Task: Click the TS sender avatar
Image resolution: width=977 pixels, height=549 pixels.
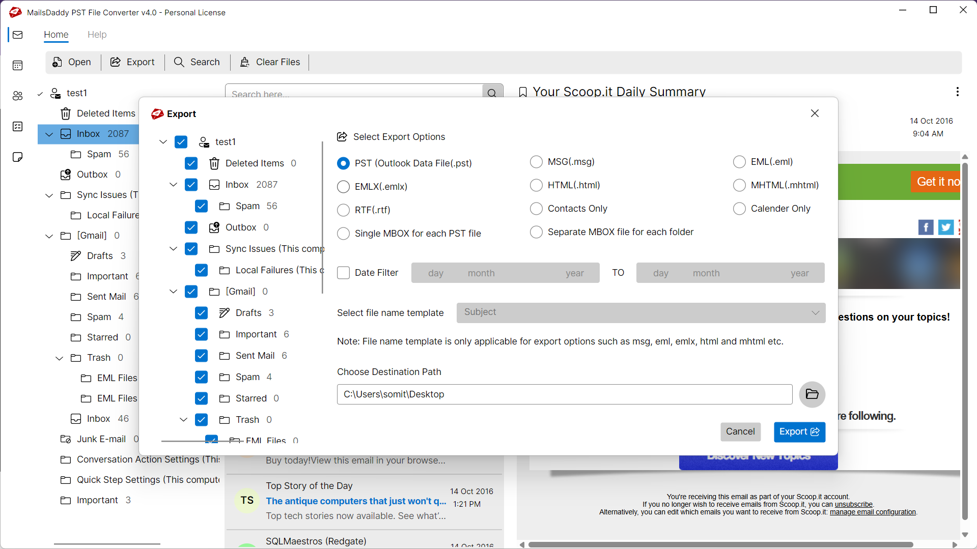Action: pos(247,501)
